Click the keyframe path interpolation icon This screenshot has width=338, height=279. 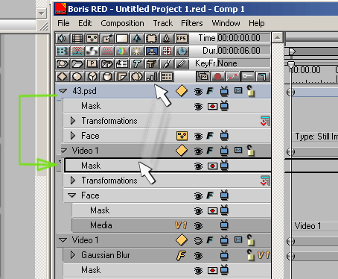(233, 76)
